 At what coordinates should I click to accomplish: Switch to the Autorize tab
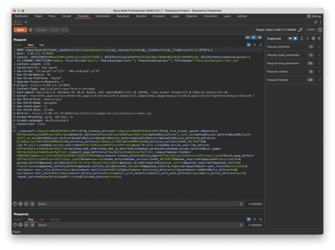242,16
